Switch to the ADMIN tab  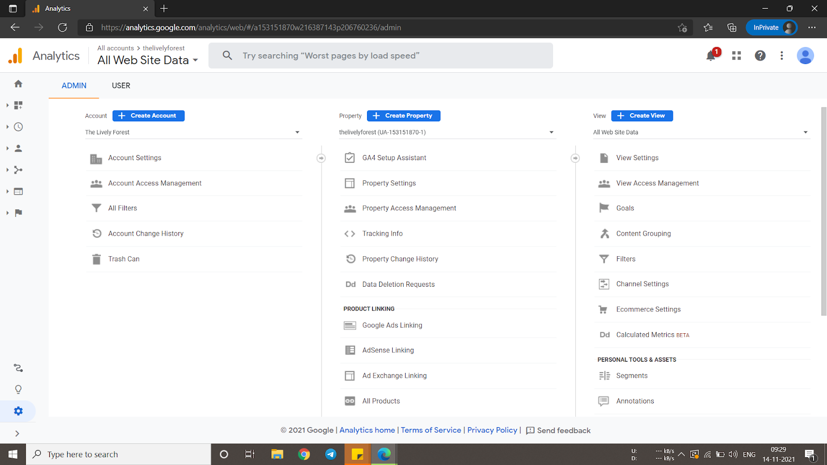pos(74,86)
